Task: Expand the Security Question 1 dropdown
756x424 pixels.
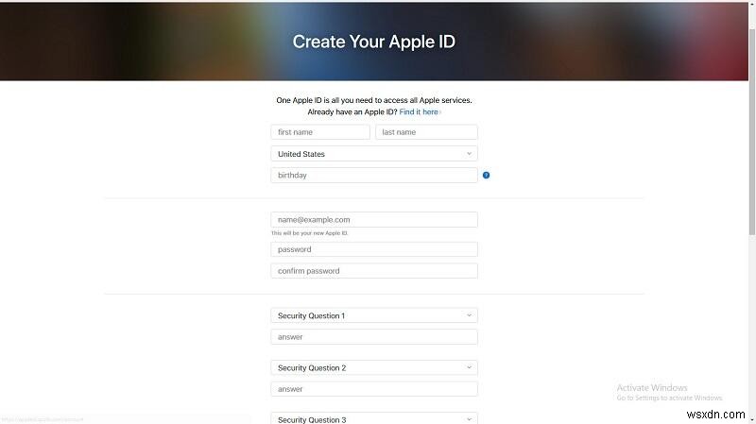Action: point(374,315)
